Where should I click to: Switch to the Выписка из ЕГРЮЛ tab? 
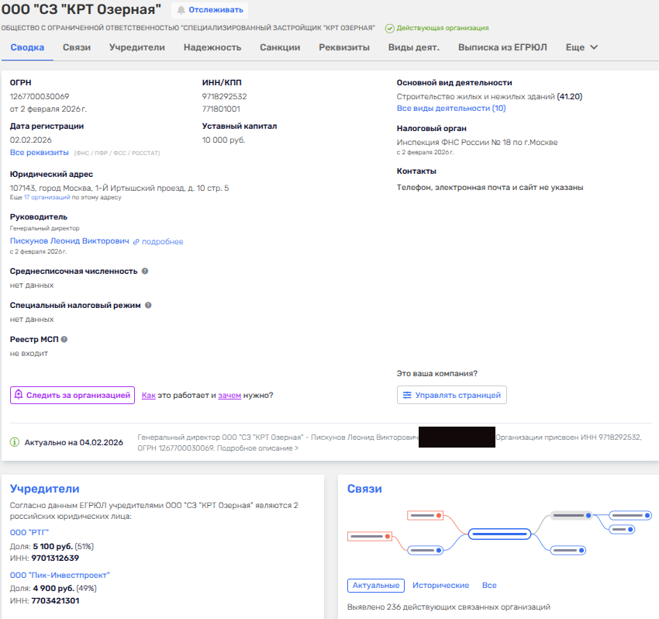(502, 47)
